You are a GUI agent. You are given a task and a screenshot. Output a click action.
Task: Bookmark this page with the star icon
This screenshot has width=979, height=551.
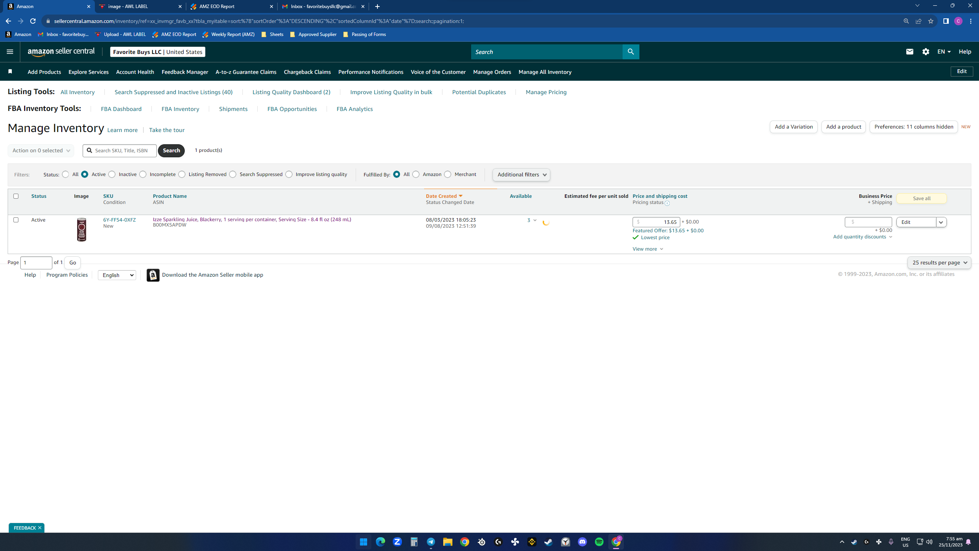coord(931,21)
